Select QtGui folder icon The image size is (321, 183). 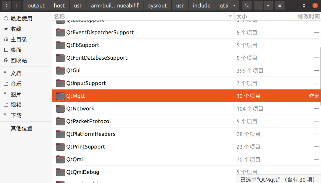(x=60, y=70)
